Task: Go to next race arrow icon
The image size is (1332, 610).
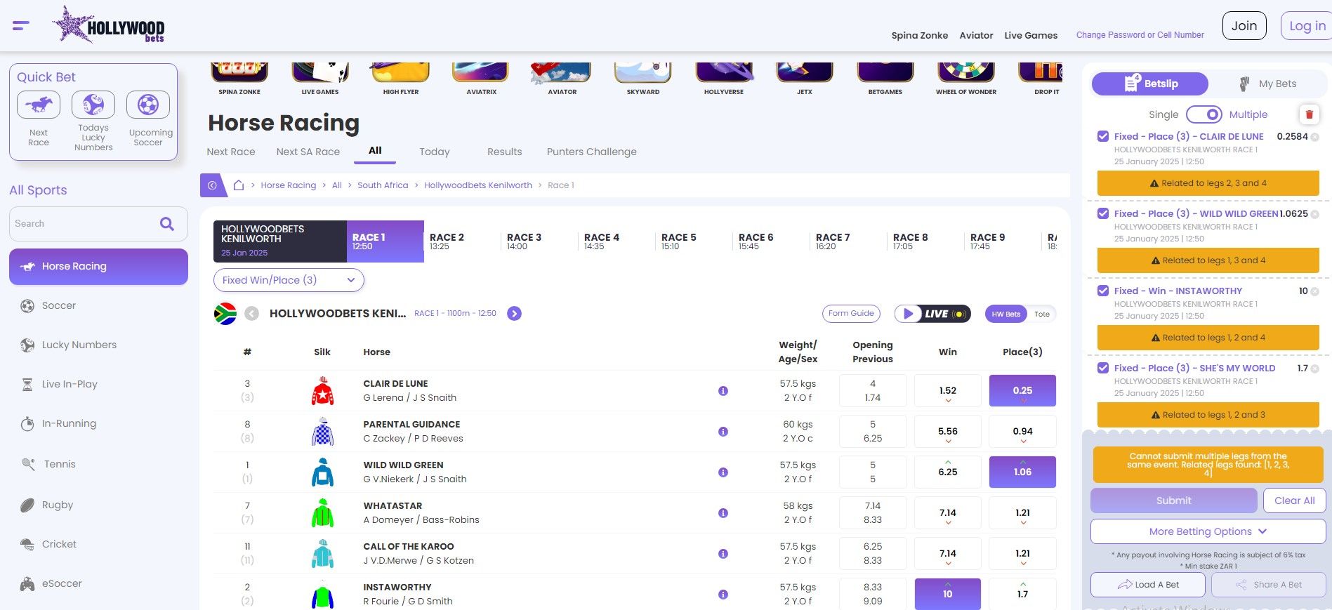Action: [515, 314]
